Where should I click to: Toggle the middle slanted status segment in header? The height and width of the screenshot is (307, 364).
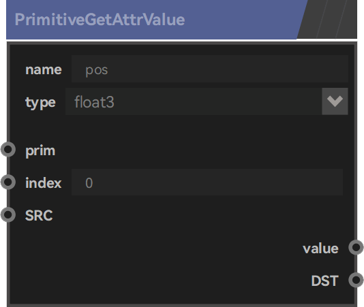pos(331,19)
